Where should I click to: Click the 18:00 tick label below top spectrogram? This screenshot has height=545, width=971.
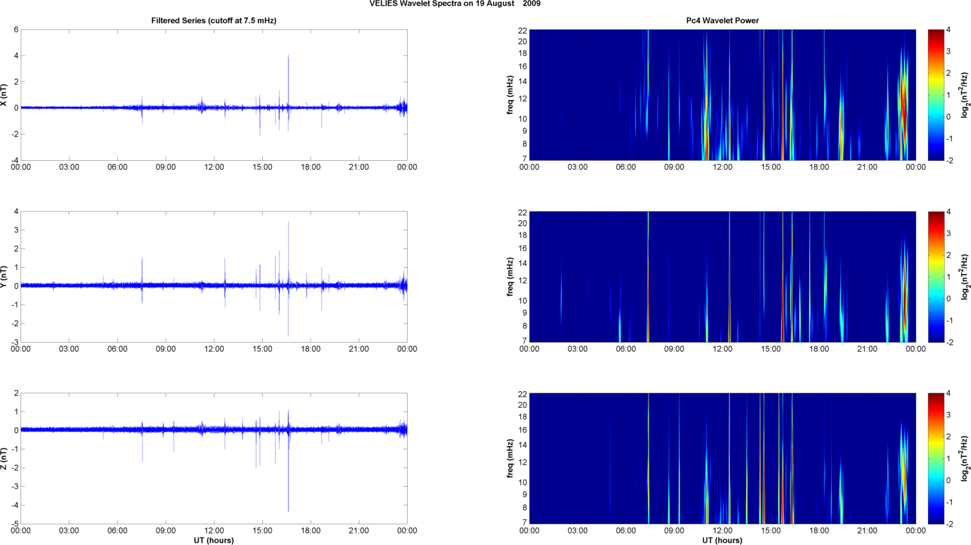[x=819, y=167]
